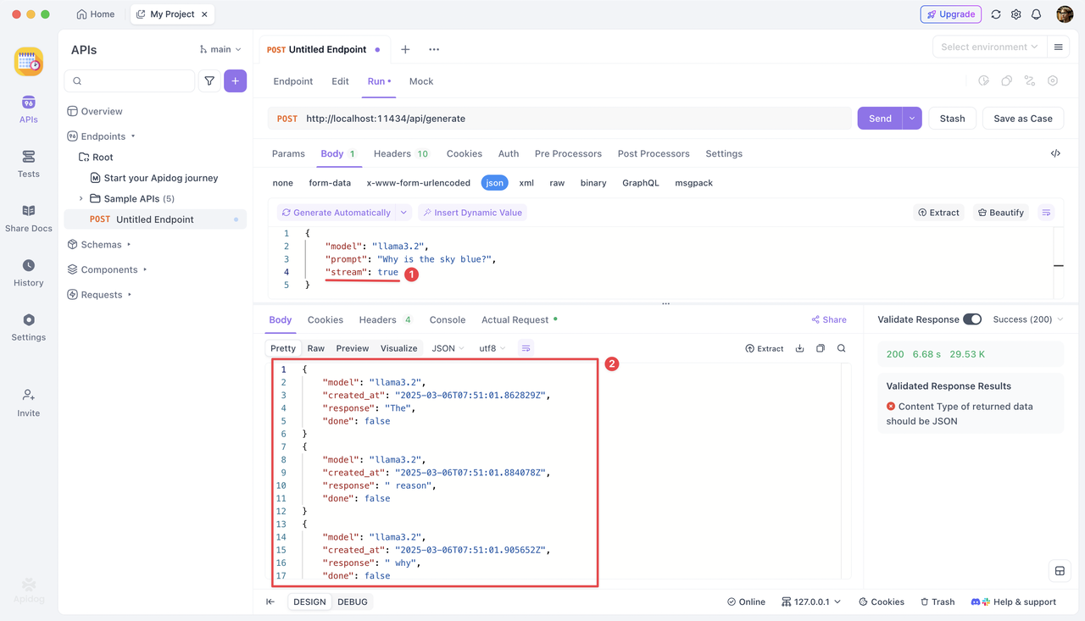Open the JSON response format dropdown

[x=448, y=348]
